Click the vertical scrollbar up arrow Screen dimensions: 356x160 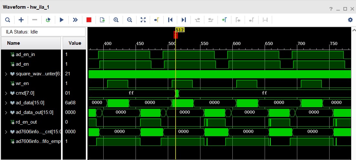(x=353, y=30)
